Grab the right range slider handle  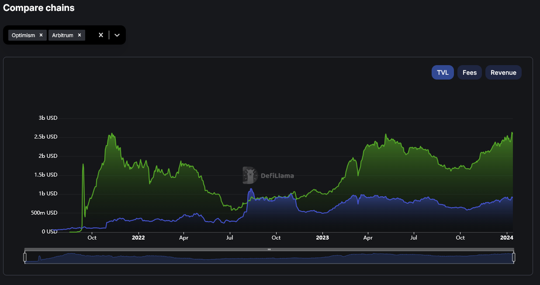(x=513, y=257)
